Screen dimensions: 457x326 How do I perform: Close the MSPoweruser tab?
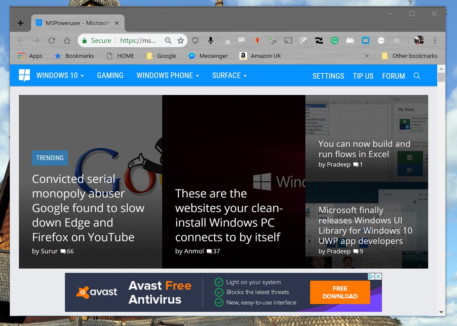click(117, 23)
